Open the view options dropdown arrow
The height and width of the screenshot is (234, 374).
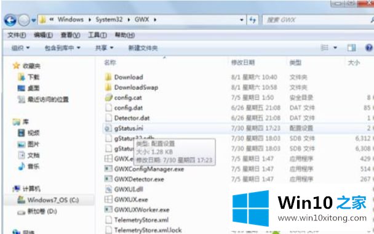[335, 48]
